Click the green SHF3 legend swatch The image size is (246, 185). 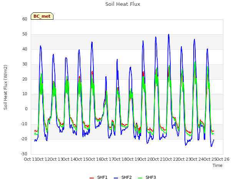click(140, 178)
